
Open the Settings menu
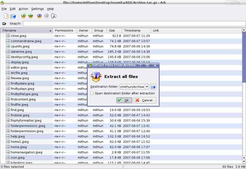click(x=38, y=9)
